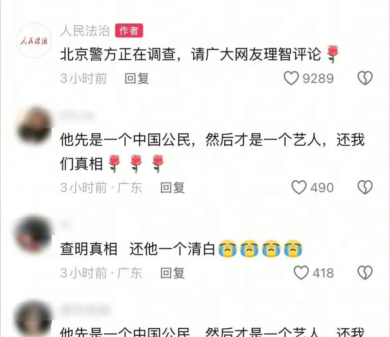Select the 查明真相 还他一个清白 comment text
This screenshot has height=337, width=390.
(181, 248)
